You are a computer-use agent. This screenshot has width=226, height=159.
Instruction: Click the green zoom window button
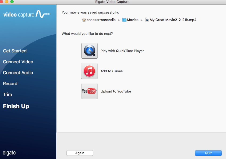pos(12,1)
